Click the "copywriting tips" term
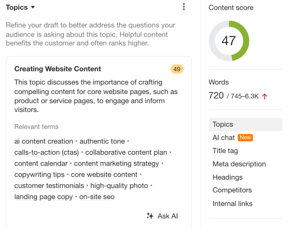Screen dimensions: 288x229 [39, 175]
